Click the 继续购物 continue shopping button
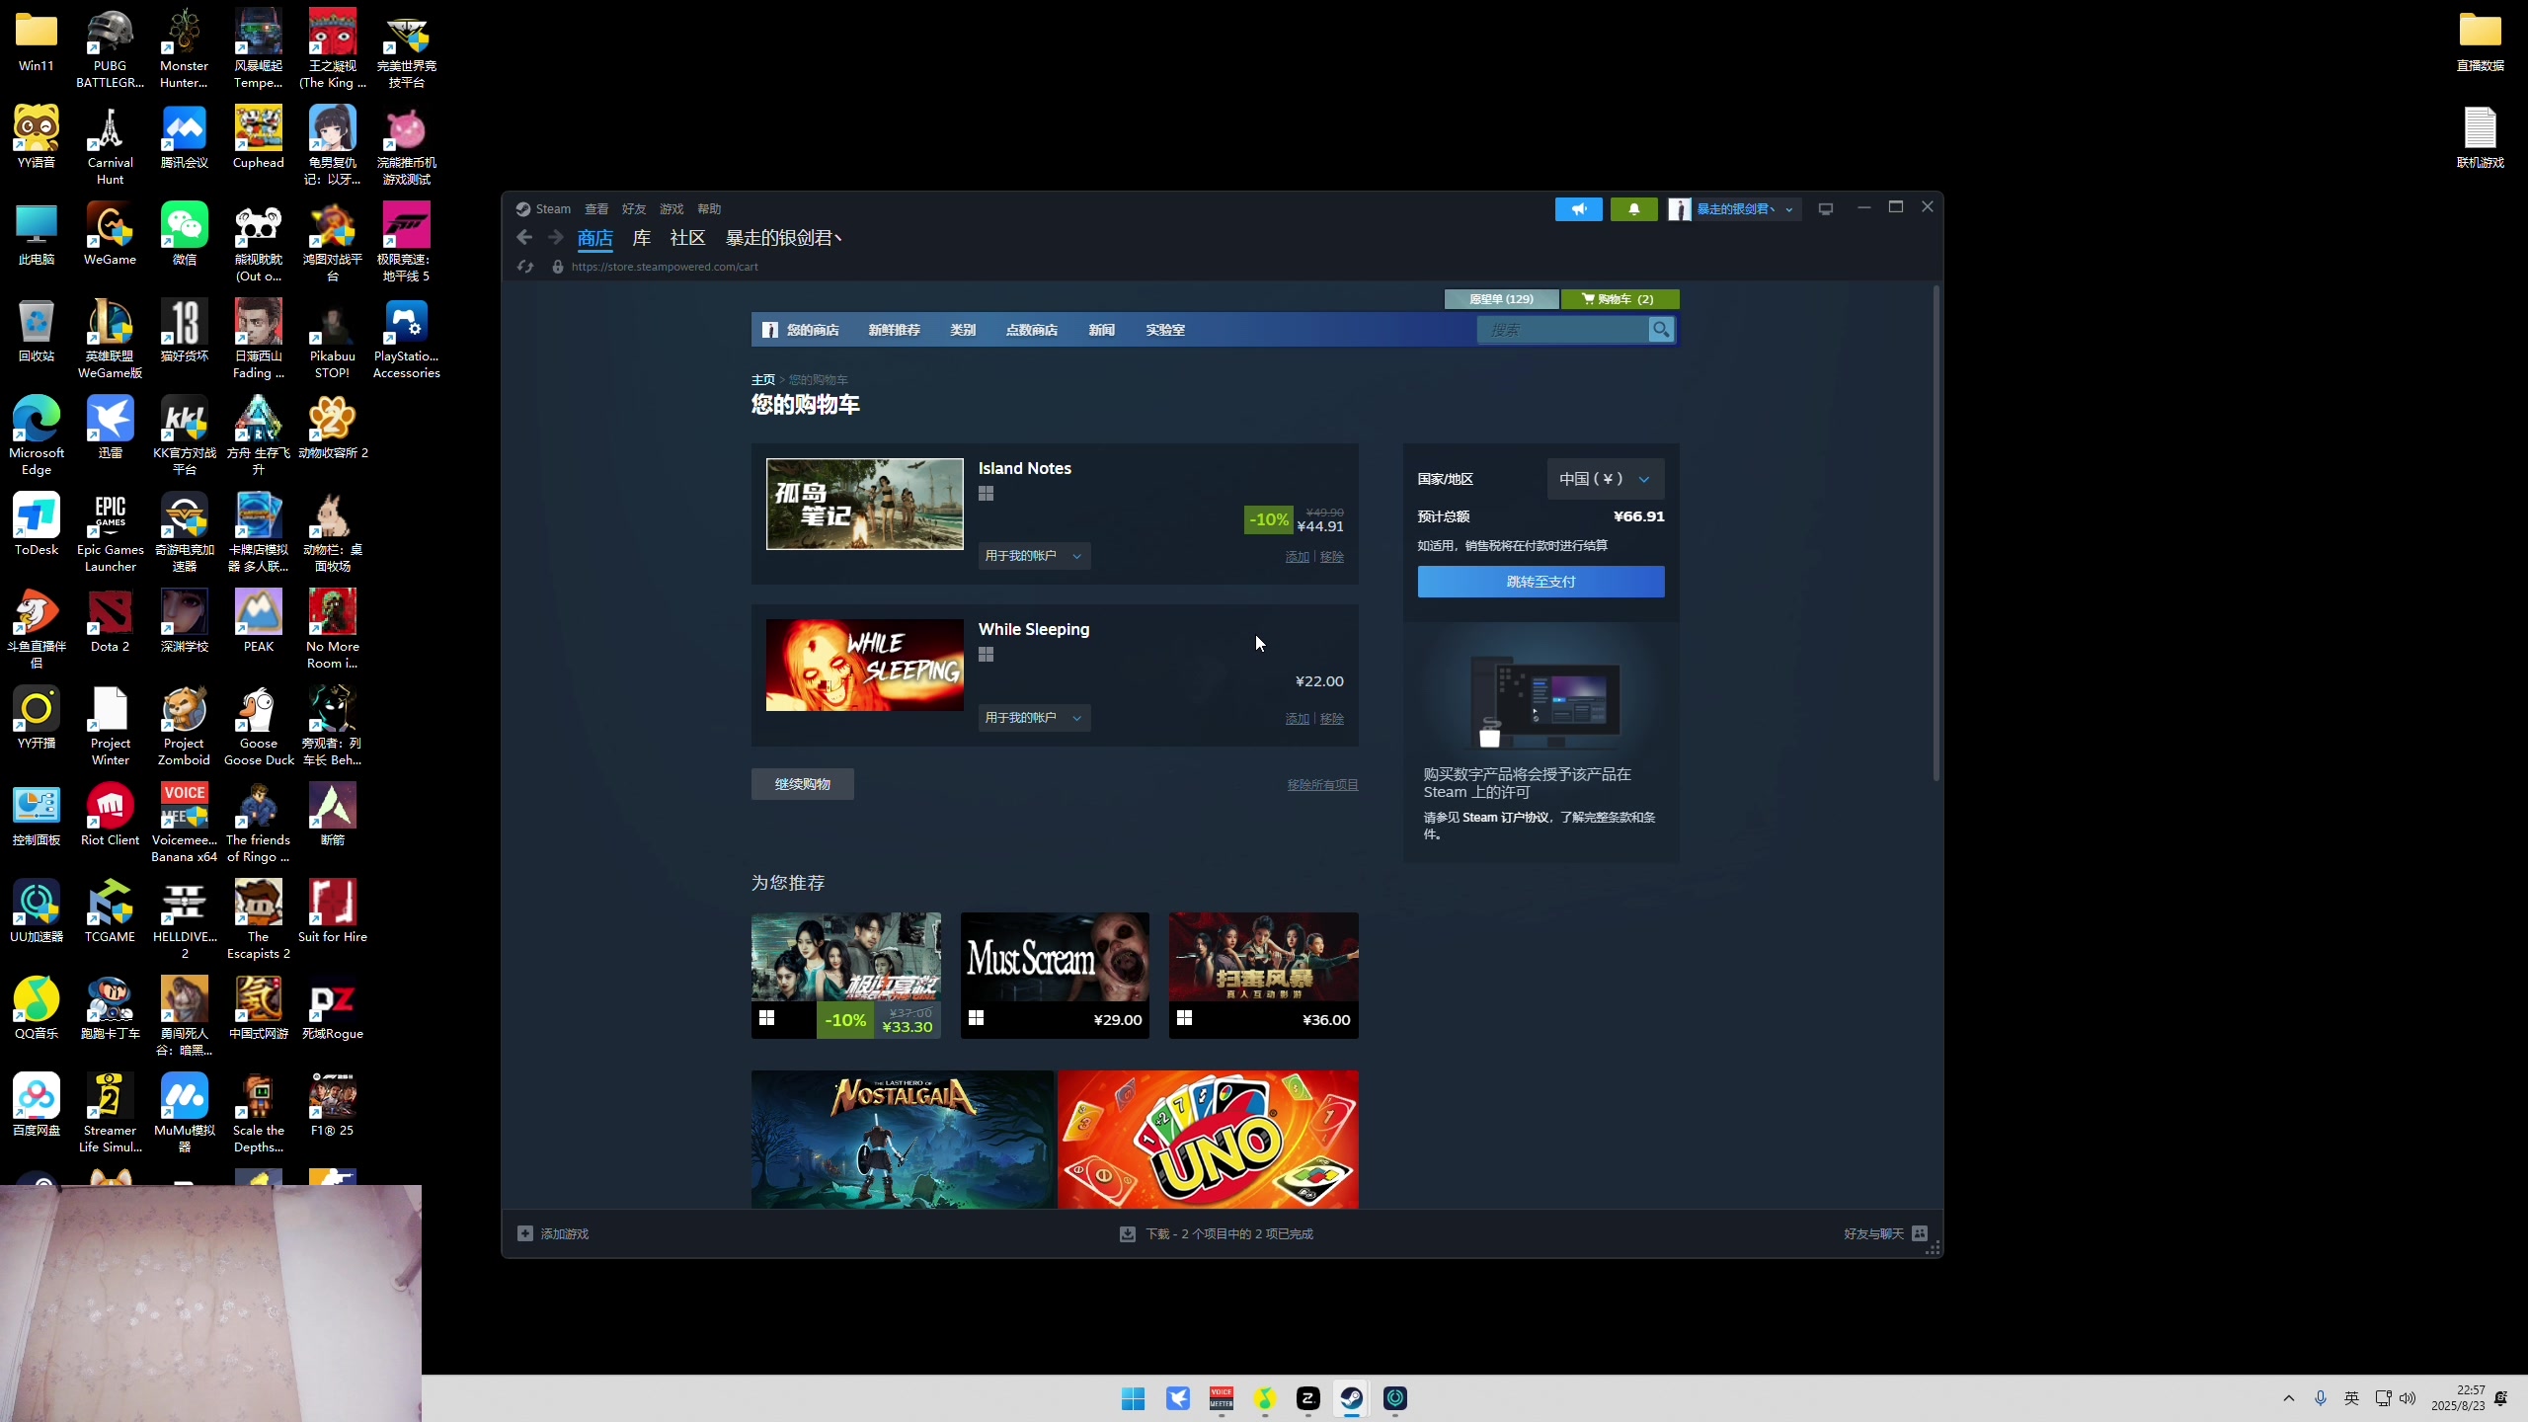 [x=802, y=784]
